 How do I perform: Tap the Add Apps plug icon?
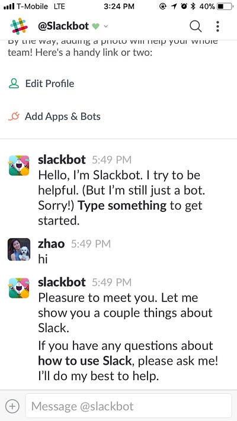(x=14, y=116)
